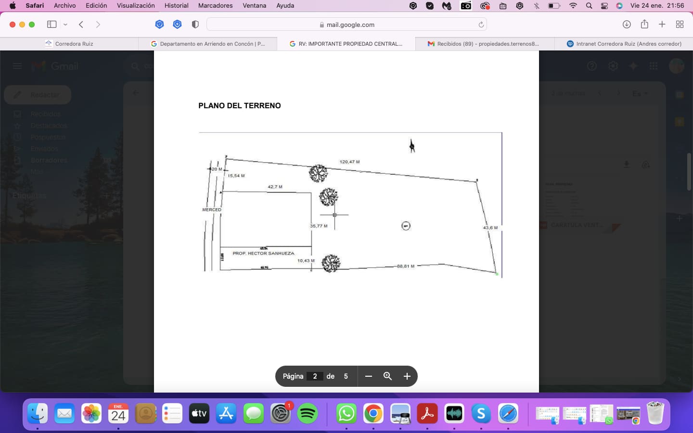Screen dimensions: 693x433
Task: Show Safari tab overview grid
Action: (680, 25)
